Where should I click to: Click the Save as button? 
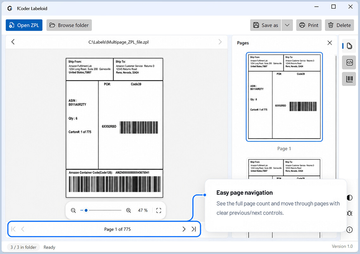(266, 25)
